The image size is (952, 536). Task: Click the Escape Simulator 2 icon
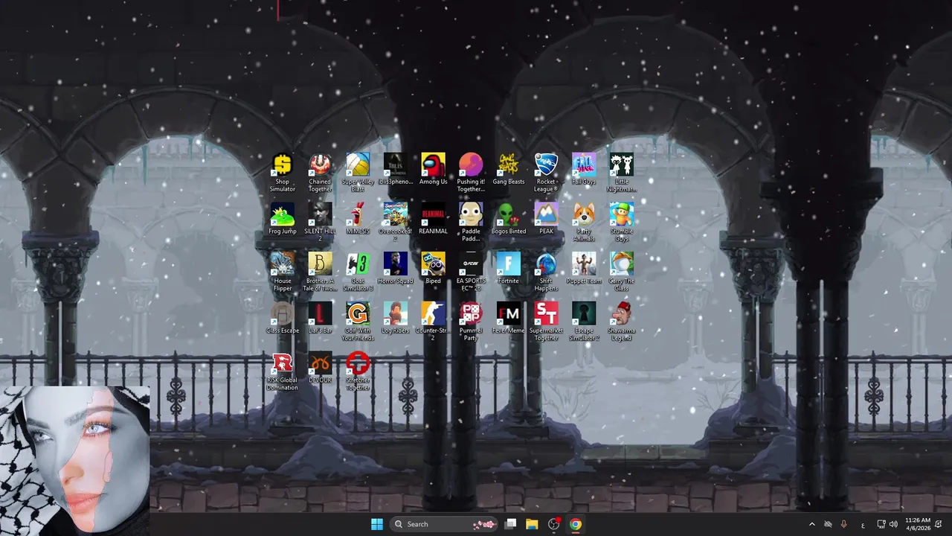584,322
